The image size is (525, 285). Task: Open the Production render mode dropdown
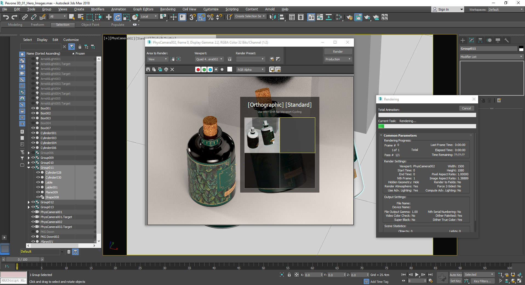[338, 59]
